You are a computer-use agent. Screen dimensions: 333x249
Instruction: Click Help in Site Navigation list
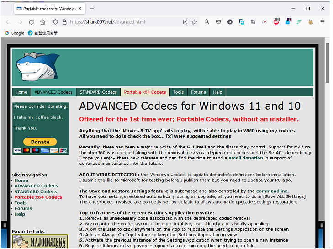(20, 214)
